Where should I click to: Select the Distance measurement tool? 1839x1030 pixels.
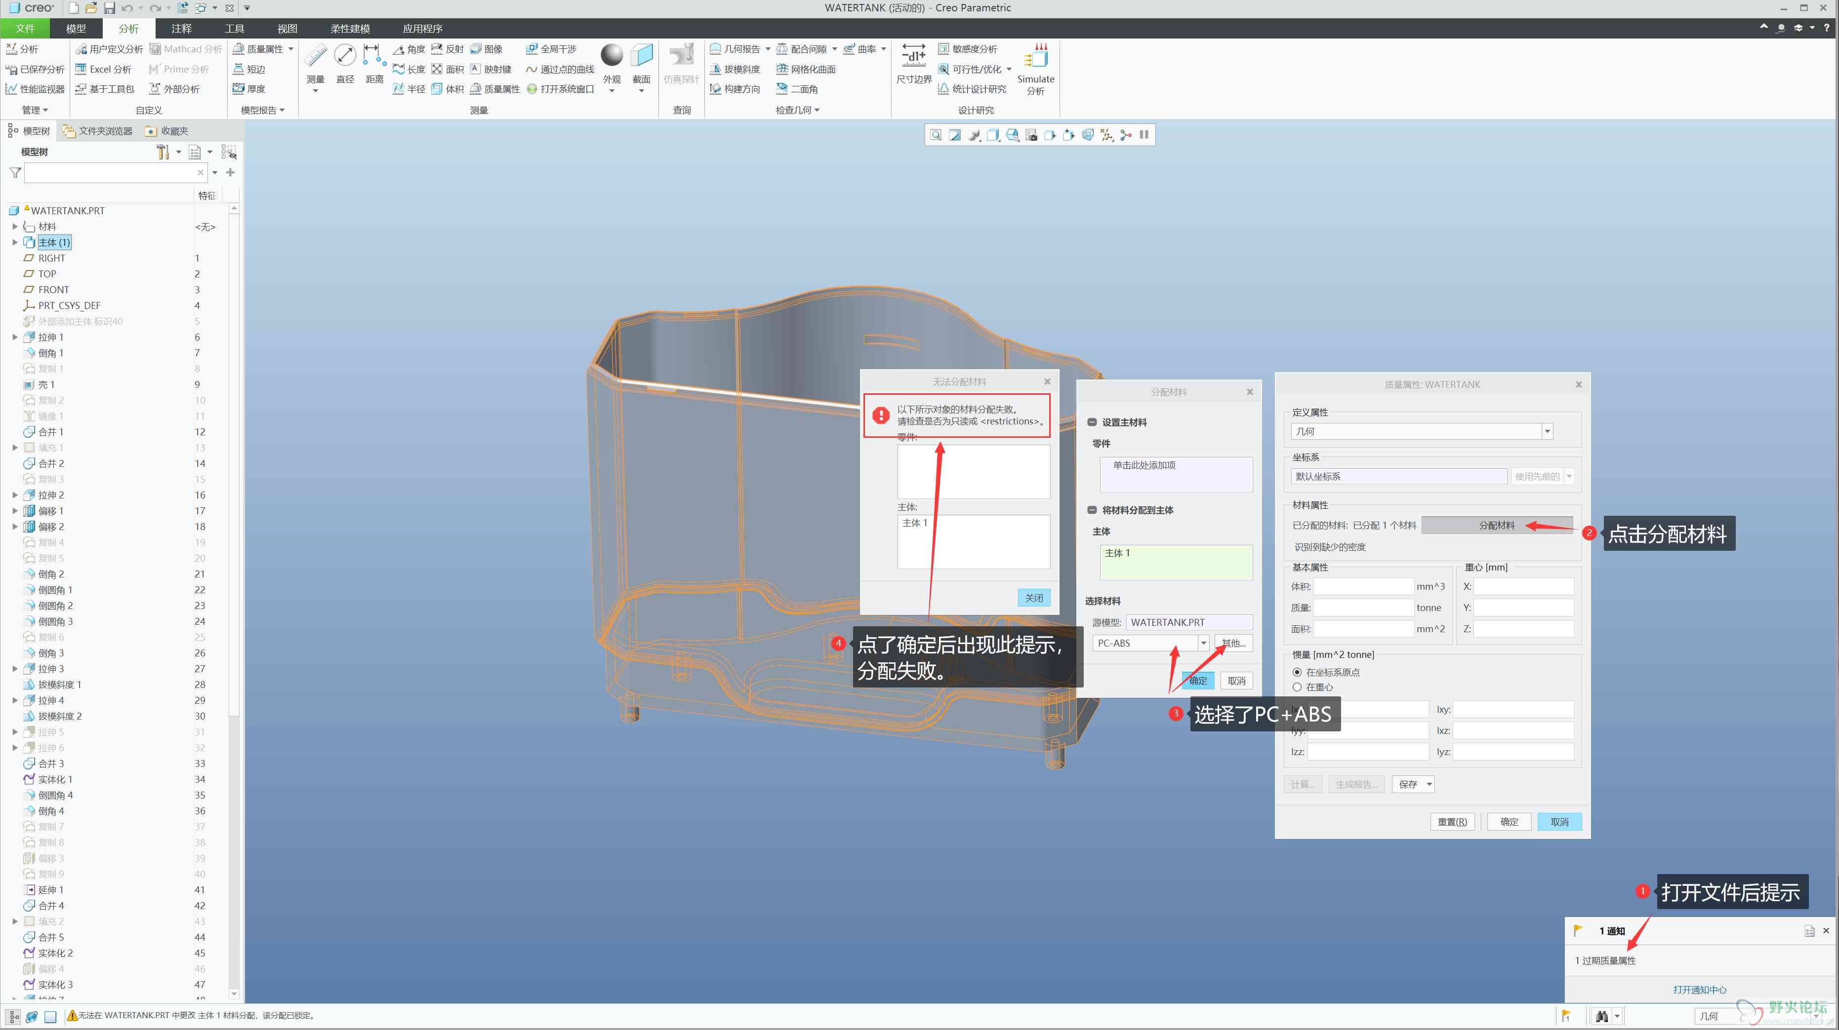pyautogui.click(x=374, y=64)
